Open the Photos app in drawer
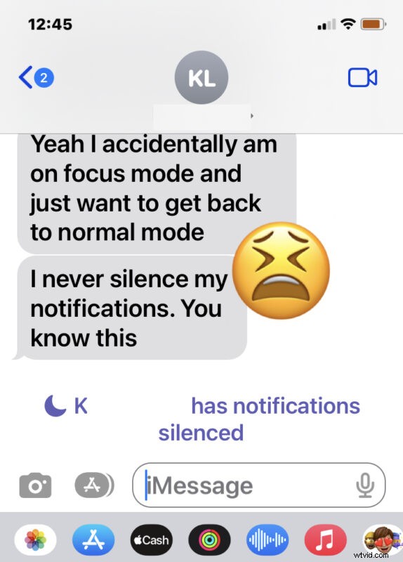The image size is (403, 562). point(35,540)
